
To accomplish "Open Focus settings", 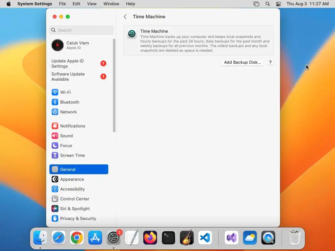I will pos(79,145).
